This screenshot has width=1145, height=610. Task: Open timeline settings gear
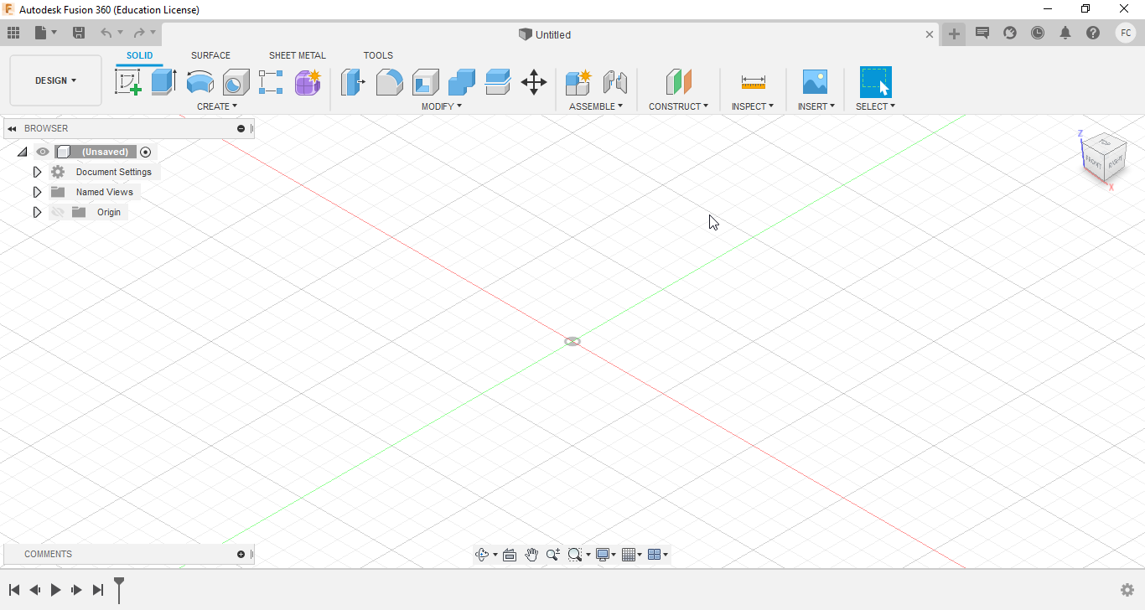pos(1127,590)
